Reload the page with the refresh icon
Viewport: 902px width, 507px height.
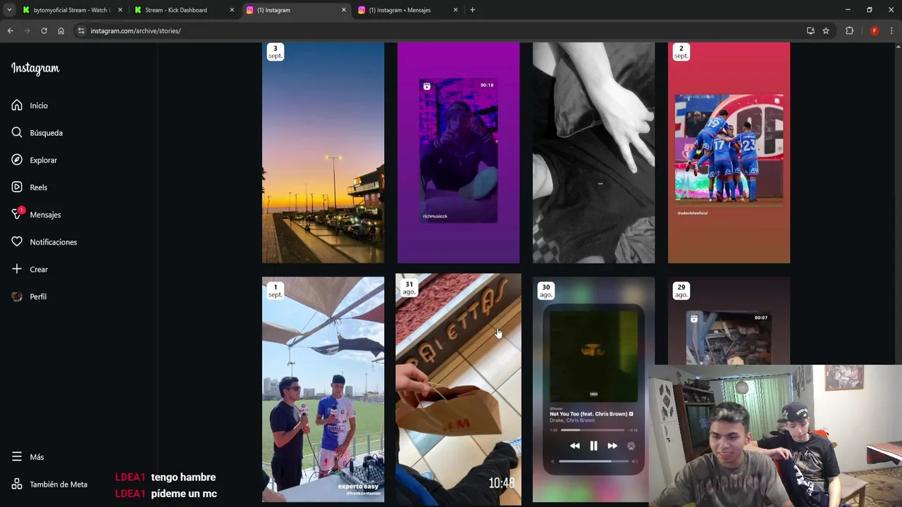click(44, 31)
